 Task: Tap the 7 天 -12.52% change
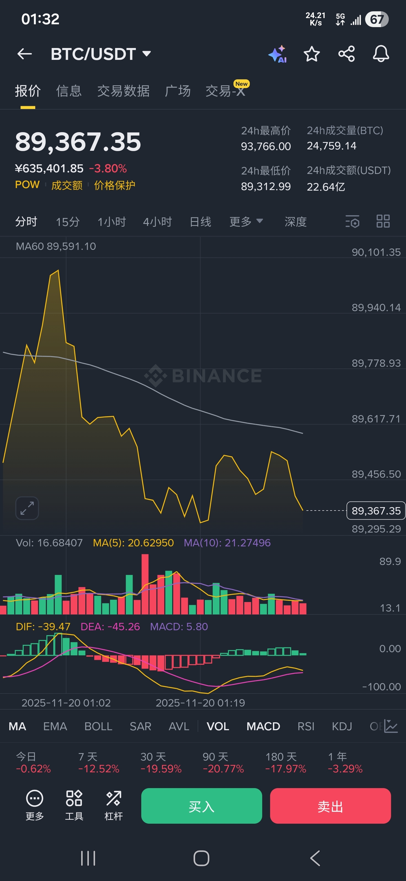(x=99, y=763)
